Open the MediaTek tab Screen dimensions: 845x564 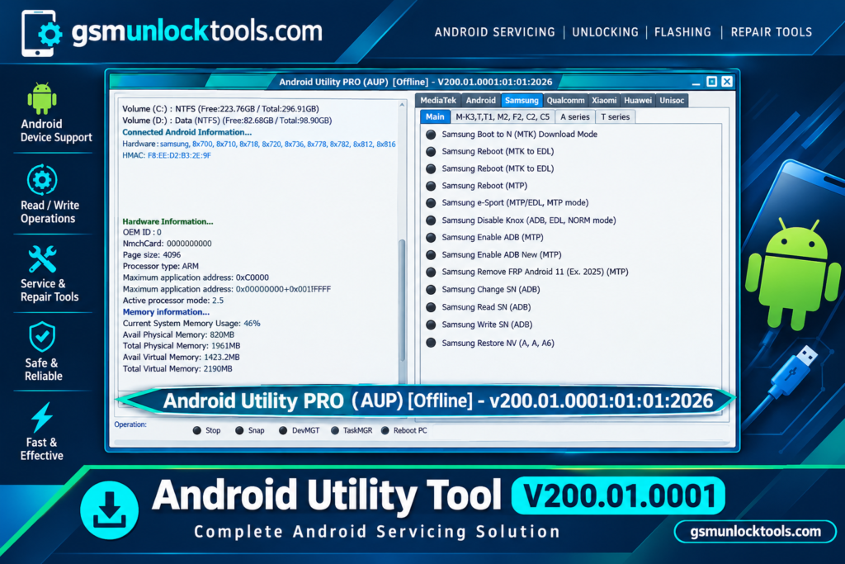438,100
